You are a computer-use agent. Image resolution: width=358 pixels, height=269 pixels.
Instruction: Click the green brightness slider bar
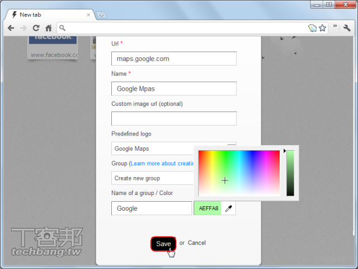[x=290, y=173]
